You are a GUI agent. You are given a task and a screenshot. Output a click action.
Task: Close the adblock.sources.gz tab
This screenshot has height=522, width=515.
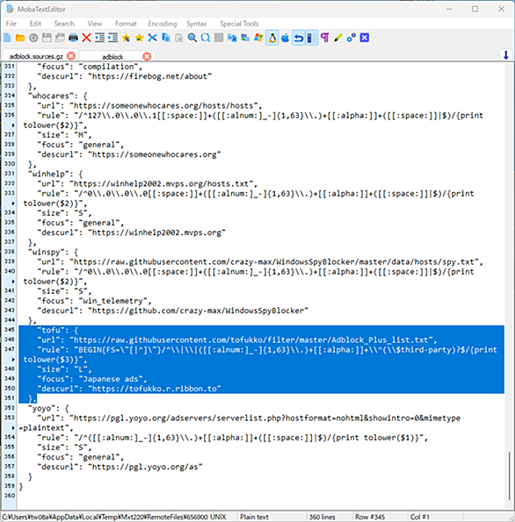pyautogui.click(x=71, y=55)
